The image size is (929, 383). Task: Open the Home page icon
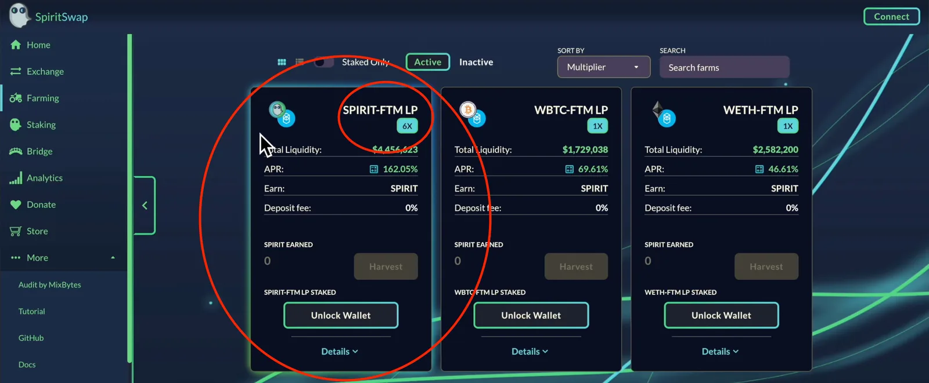click(x=16, y=45)
